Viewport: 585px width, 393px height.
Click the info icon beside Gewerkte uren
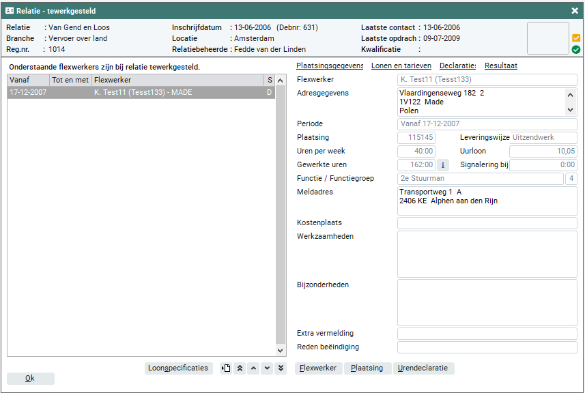pos(442,164)
